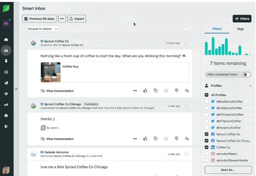Open the Previous 90 days date picker
Screen dimensions: 256x176
[39, 19]
